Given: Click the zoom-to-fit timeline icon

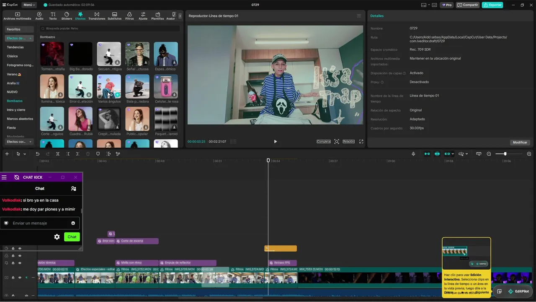Looking at the screenshot, I should coord(479,154).
